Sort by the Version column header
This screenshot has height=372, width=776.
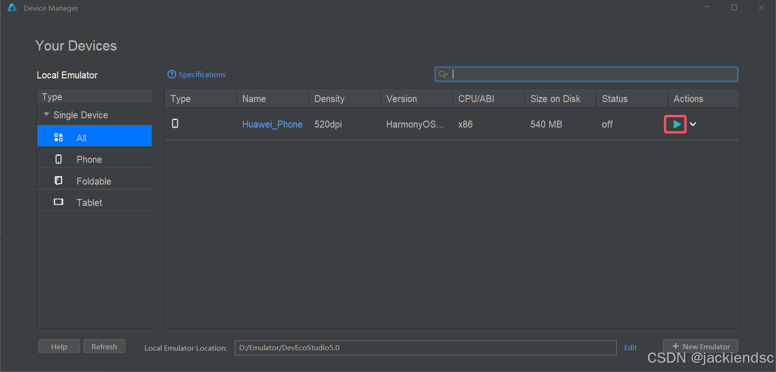pyautogui.click(x=417, y=99)
